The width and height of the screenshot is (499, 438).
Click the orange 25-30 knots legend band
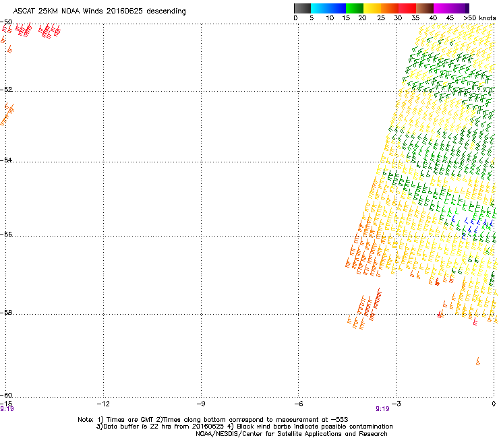coord(390,8)
